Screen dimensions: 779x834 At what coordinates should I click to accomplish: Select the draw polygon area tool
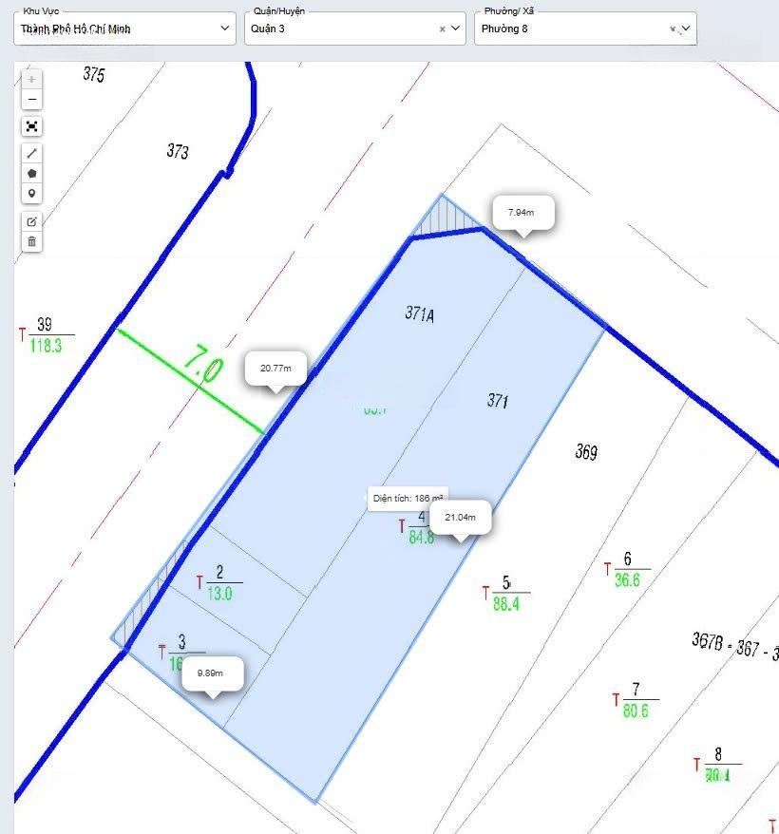pyautogui.click(x=32, y=173)
